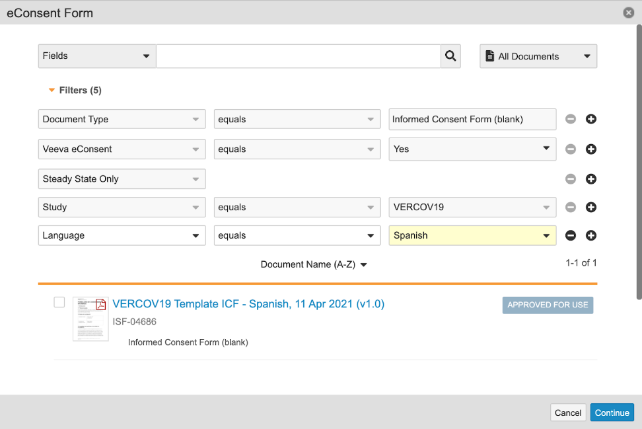The height and width of the screenshot is (429, 642).
Task: Open the All Documents dropdown
Action: tap(538, 57)
